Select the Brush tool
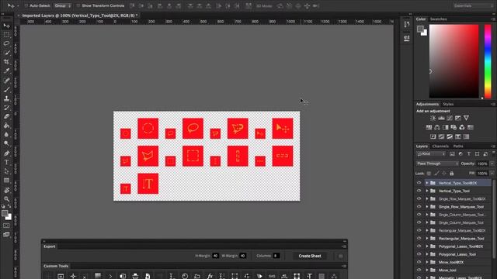This screenshot has width=497, height=279. pos(6,90)
